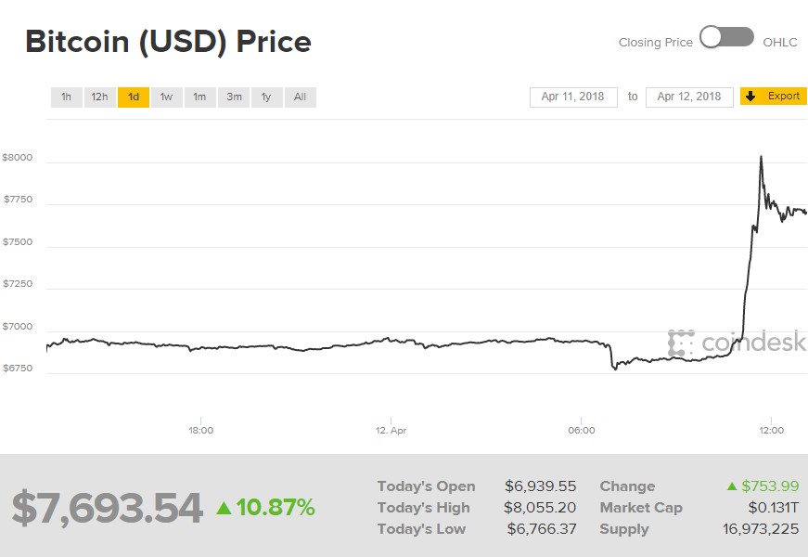Viewport: 808px width, 557px height.
Task: Click the 12. Apr marker on time axis
Action: pos(391,430)
